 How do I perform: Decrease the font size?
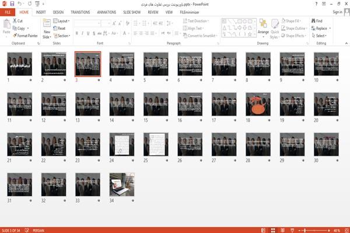point(120,23)
